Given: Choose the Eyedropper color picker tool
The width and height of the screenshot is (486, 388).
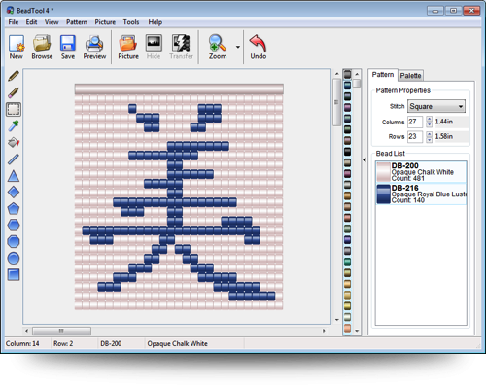Looking at the screenshot, I should 14,125.
